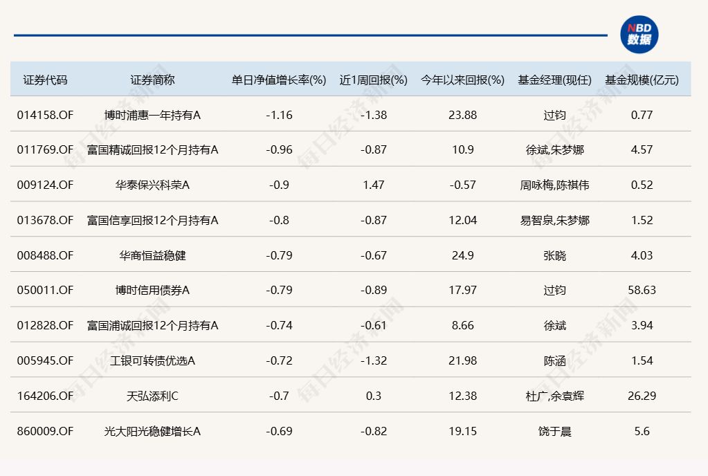The width and height of the screenshot is (708, 476).
Task: Click the year-to-date return 24.9
Action: click(462, 255)
